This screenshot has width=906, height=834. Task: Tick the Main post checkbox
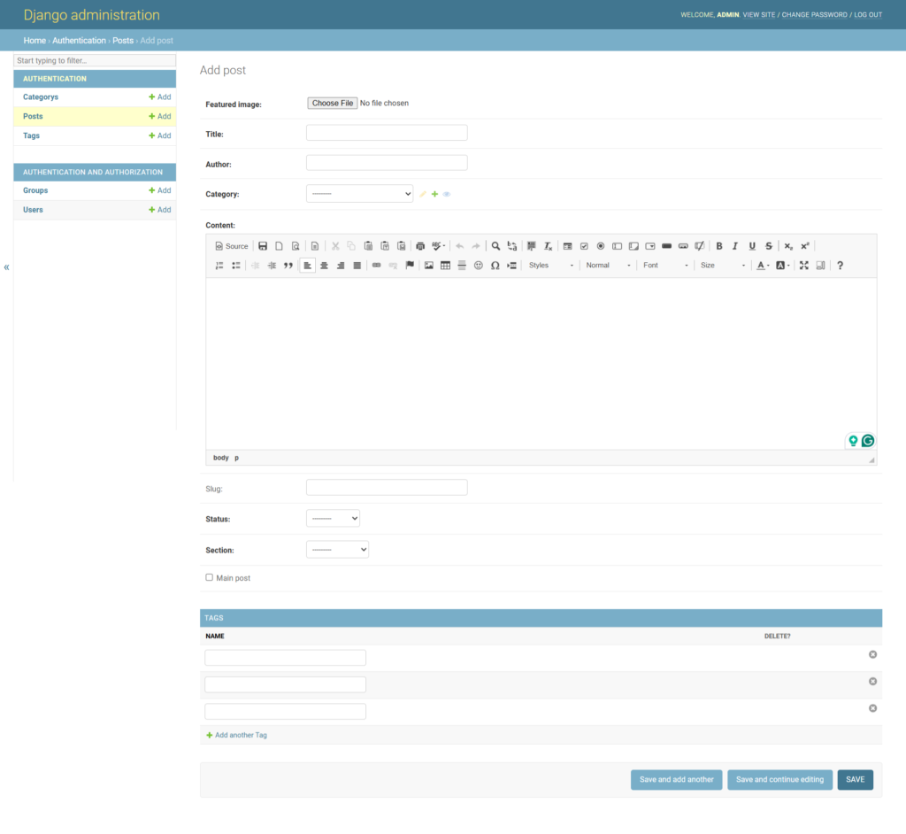tap(209, 577)
